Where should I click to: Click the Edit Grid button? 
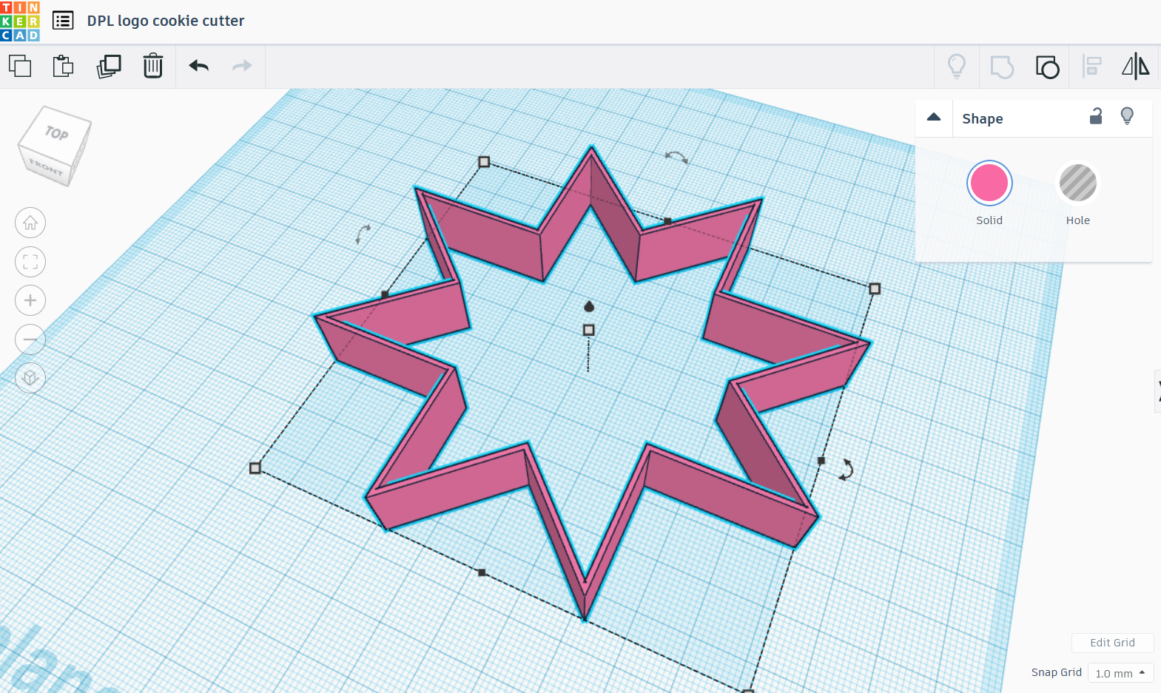pos(1112,643)
